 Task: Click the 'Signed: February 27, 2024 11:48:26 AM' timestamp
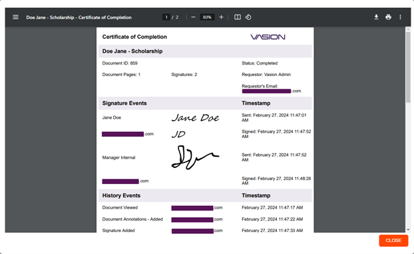[x=276, y=181]
